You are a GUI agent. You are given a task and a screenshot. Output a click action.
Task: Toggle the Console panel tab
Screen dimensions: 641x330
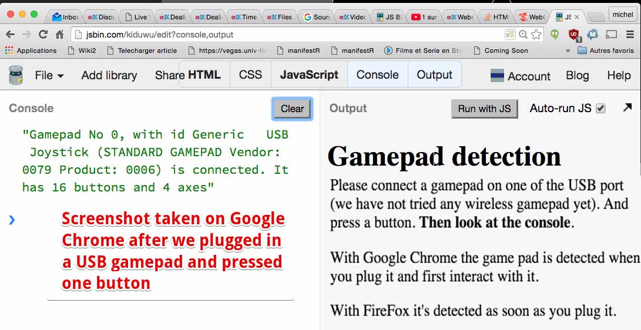pyautogui.click(x=377, y=75)
